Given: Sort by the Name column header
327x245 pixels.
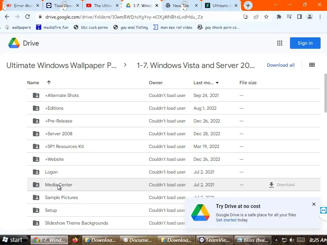Looking at the screenshot, I should point(33,83).
